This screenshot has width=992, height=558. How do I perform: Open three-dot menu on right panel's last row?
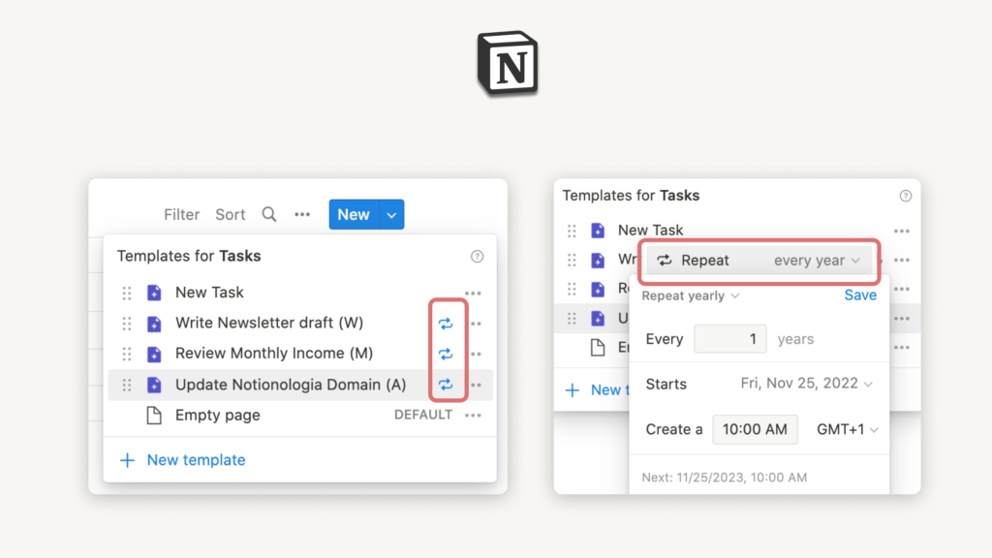(902, 348)
